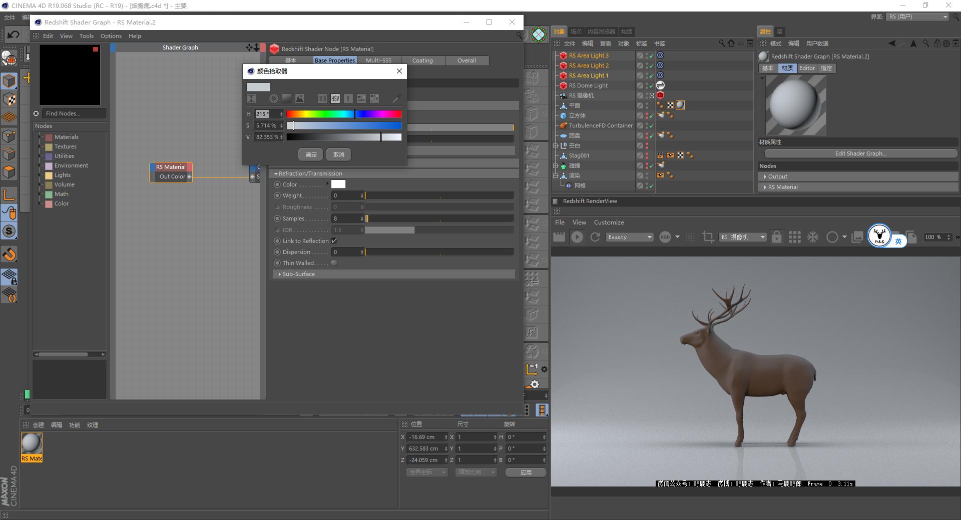The image size is (961, 520).
Task: Start interactive rendering in Redshift RenderView
Action: coord(577,237)
